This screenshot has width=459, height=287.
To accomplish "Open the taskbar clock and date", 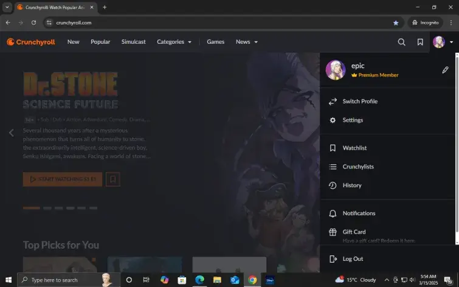I will click(x=428, y=280).
